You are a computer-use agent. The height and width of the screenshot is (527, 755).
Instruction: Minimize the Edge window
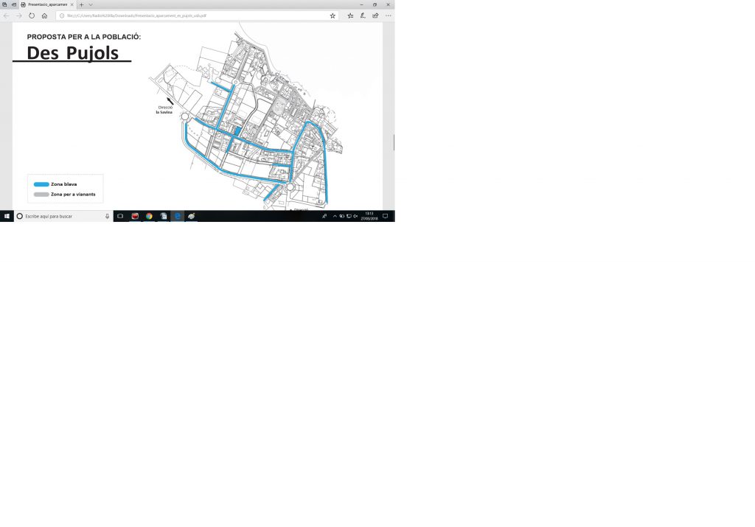pos(361,5)
